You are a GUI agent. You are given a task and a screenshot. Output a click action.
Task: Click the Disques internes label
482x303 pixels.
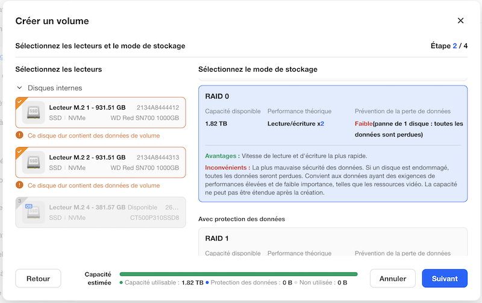pyautogui.click(x=55, y=88)
